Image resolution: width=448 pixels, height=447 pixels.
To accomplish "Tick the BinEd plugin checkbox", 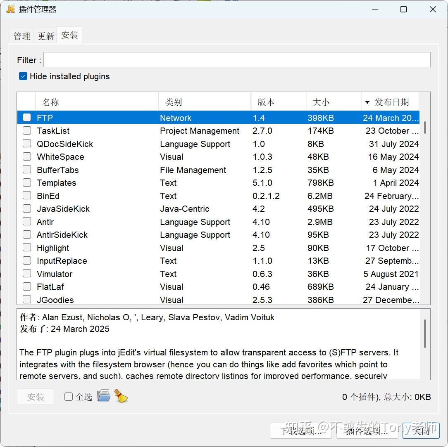I will click(x=27, y=195).
